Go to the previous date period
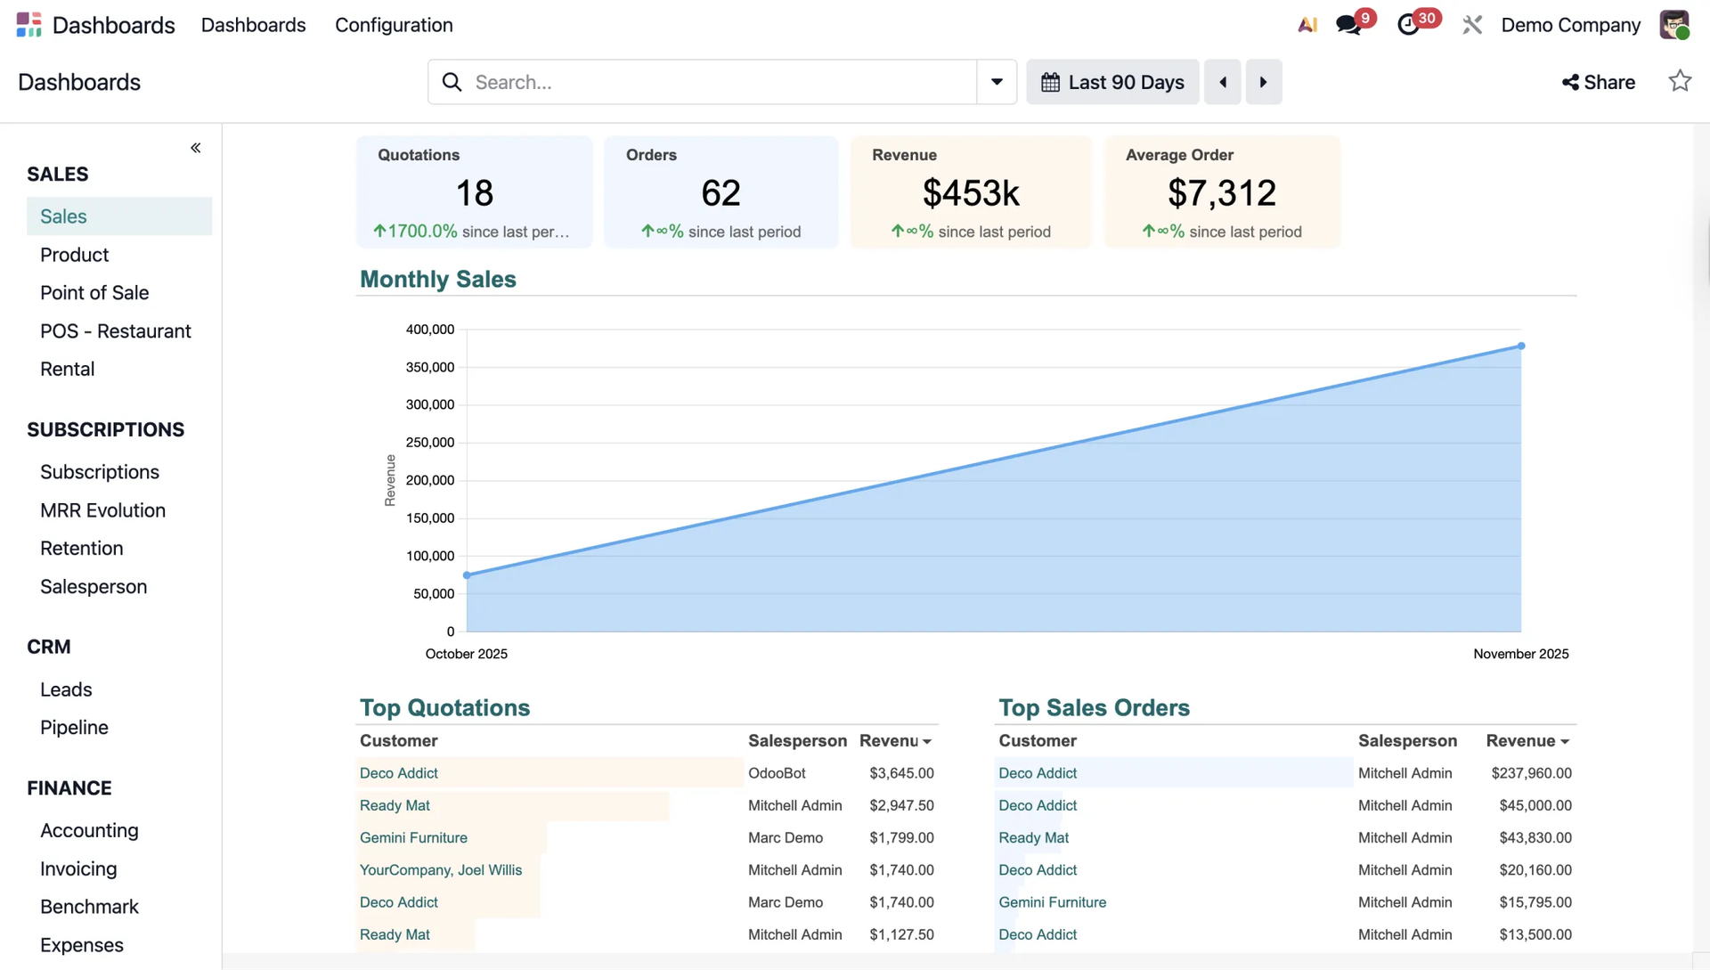This screenshot has width=1710, height=970. (x=1222, y=82)
